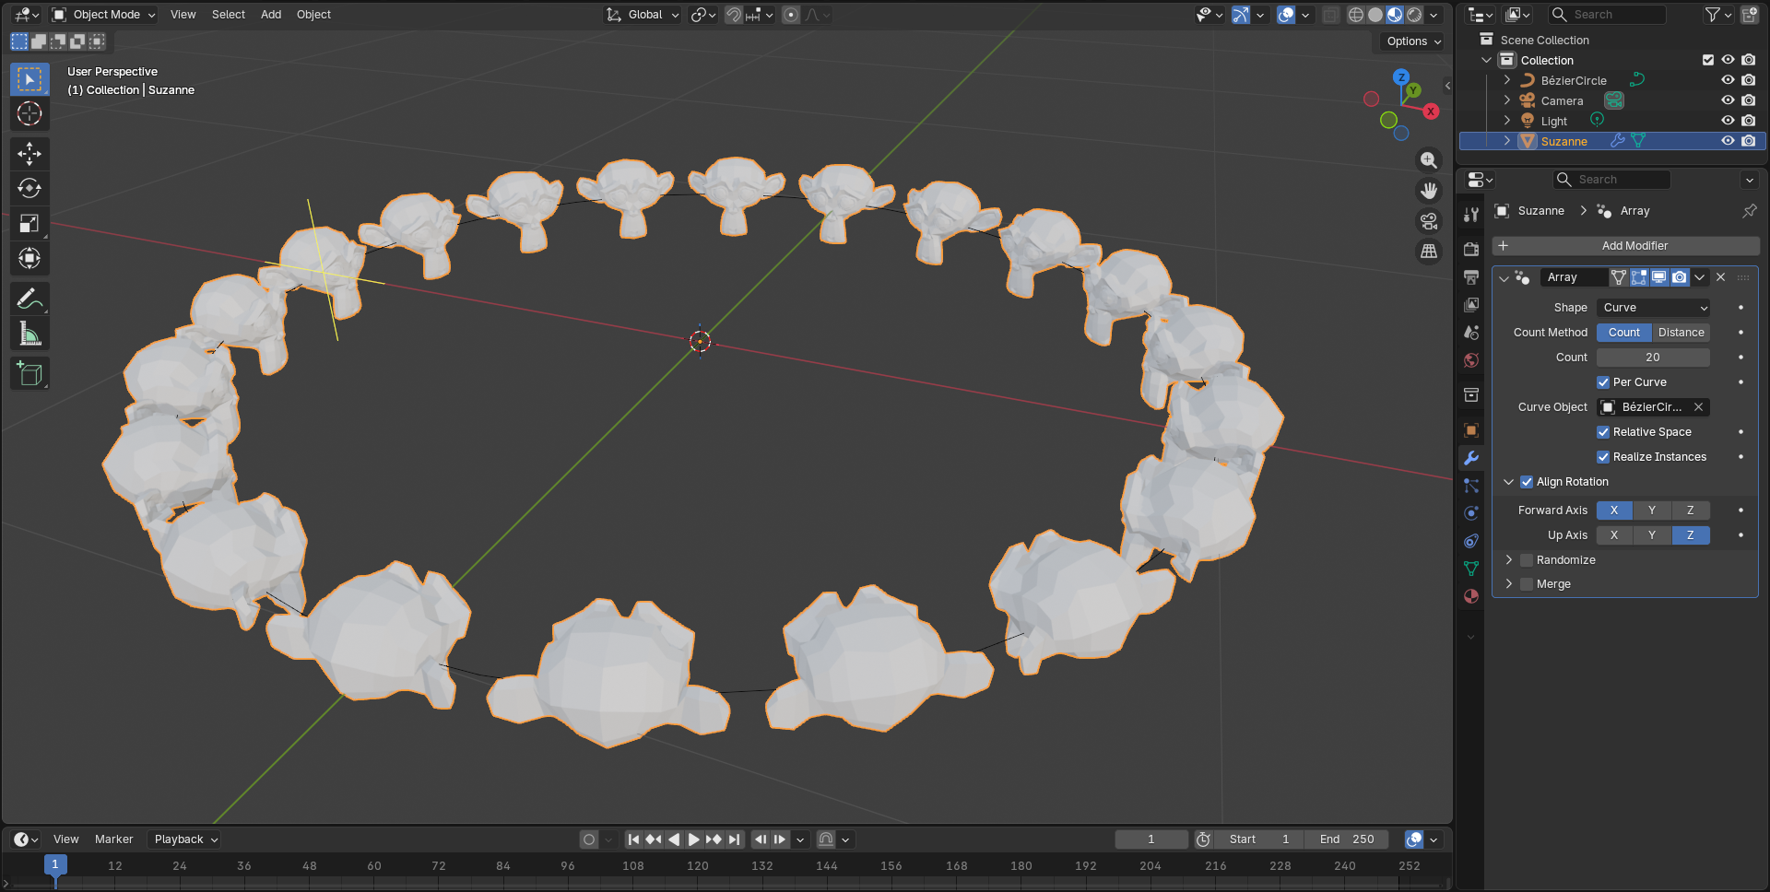Screen dimensions: 1770x892
Task: Collapse the Align Rotation section
Action: pos(1508,482)
